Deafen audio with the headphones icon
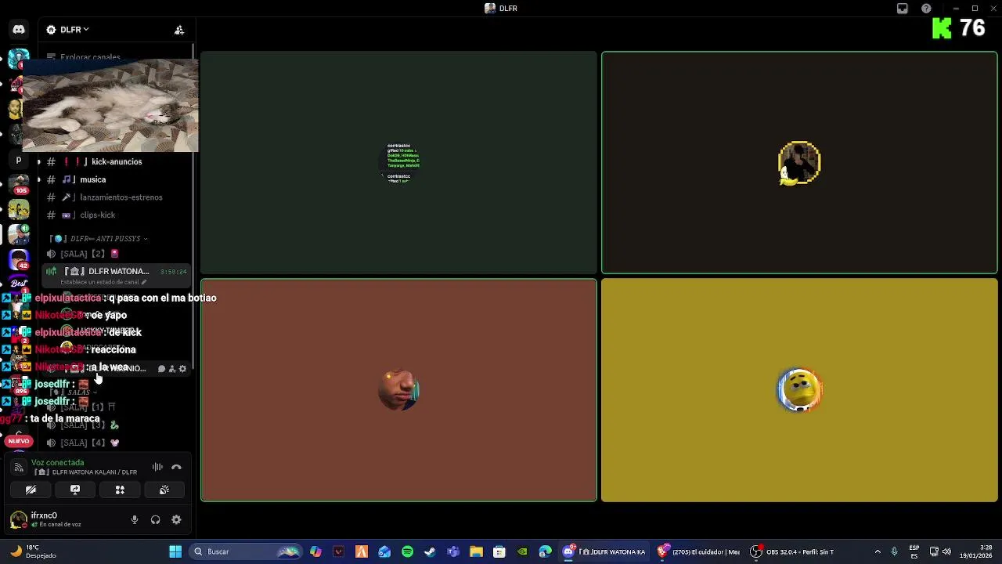The image size is (1002, 564). click(x=155, y=519)
